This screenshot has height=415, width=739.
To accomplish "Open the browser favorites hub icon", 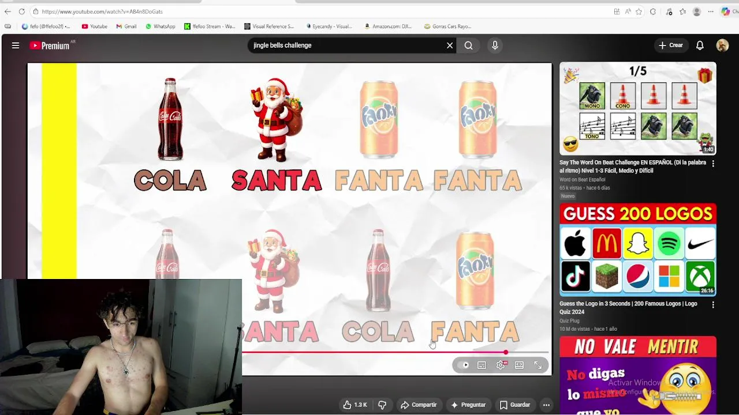I will (683, 12).
